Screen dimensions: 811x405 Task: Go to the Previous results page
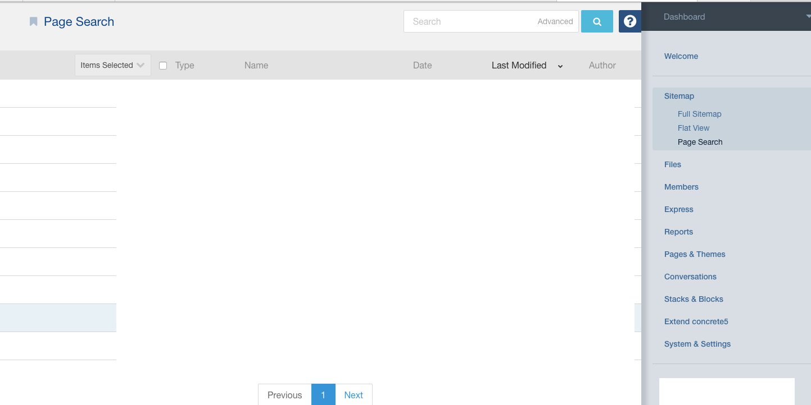(284, 395)
